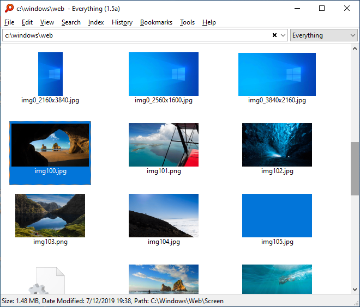
Task: Maximize the Everything window
Action: 322,9
